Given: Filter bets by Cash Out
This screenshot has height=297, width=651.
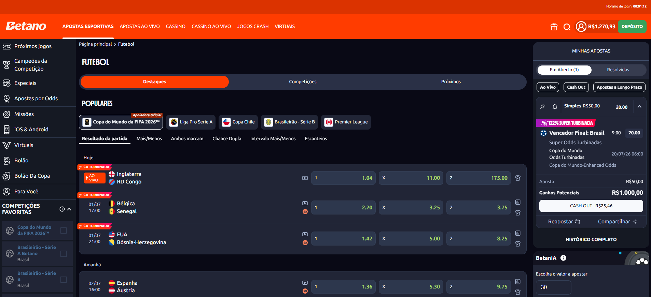Looking at the screenshot, I should (576, 87).
